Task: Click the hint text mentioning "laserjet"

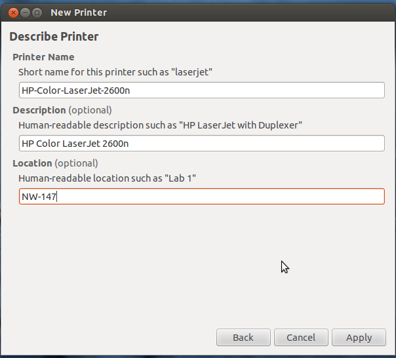Action: coord(115,72)
